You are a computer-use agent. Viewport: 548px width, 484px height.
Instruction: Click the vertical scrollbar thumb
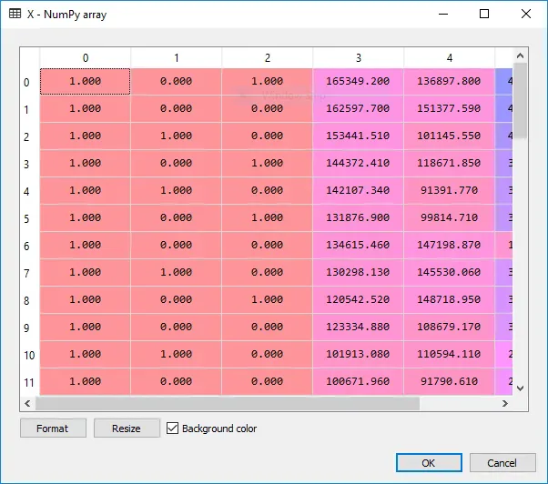520,101
